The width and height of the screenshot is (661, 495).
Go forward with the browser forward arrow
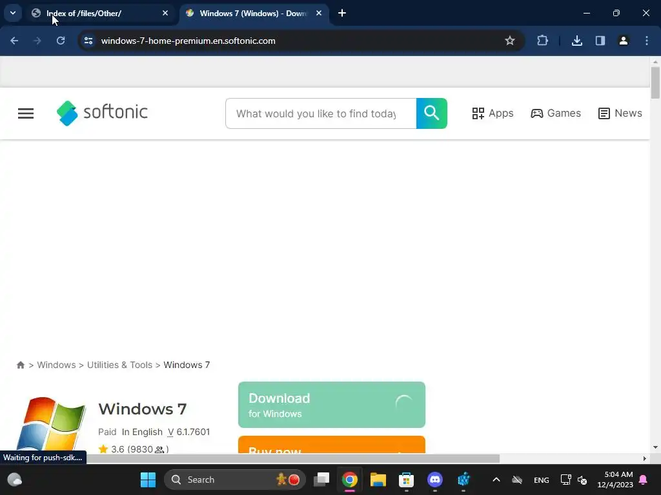click(x=37, y=41)
